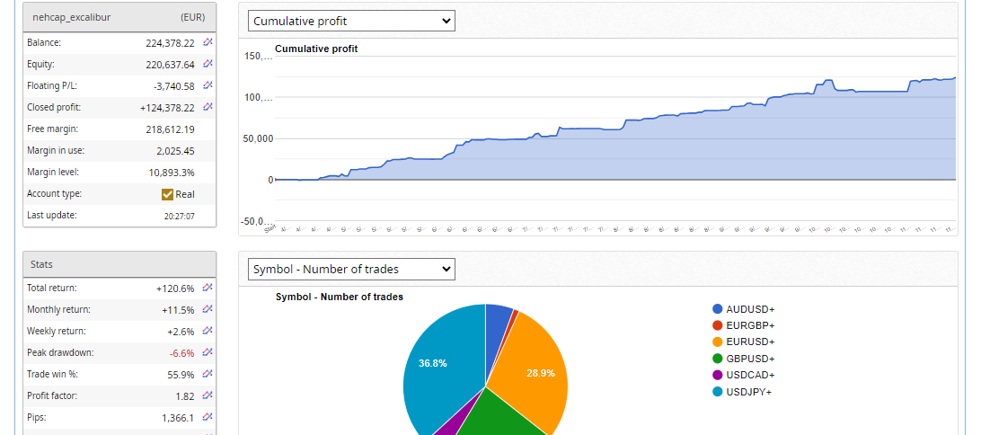Viewport: 981px width, 435px height.
Task: Select the GBPUSD+ legend entry
Action: click(x=750, y=358)
